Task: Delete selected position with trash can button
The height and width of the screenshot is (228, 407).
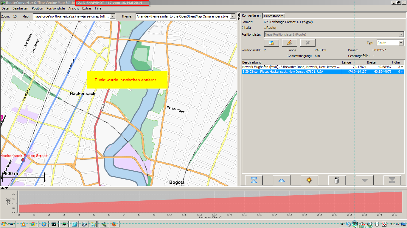Action: click(337, 180)
